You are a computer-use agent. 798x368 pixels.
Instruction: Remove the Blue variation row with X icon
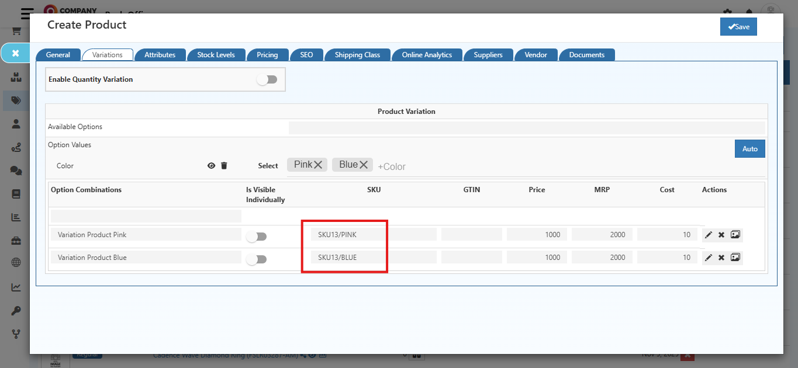[721, 258]
